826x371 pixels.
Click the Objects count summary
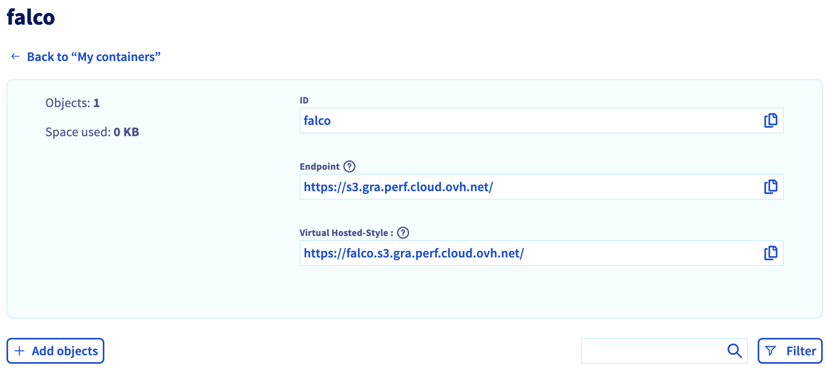[x=73, y=103]
